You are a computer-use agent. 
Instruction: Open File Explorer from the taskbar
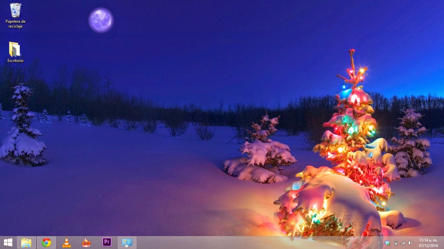(26, 242)
